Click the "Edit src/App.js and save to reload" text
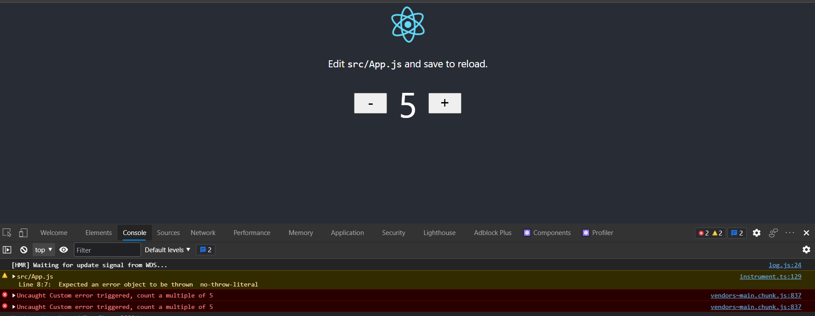The width and height of the screenshot is (815, 316). click(408, 64)
